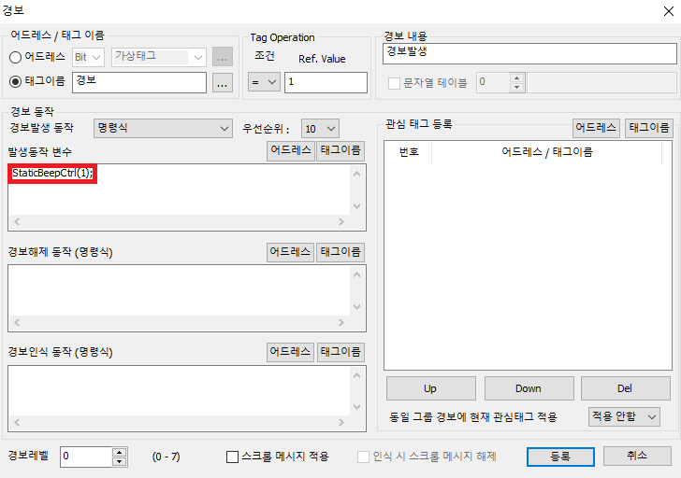This screenshot has width=681, height=478.
Task: Click 어드레스 button in 관심 태그 등록
Action: point(596,128)
